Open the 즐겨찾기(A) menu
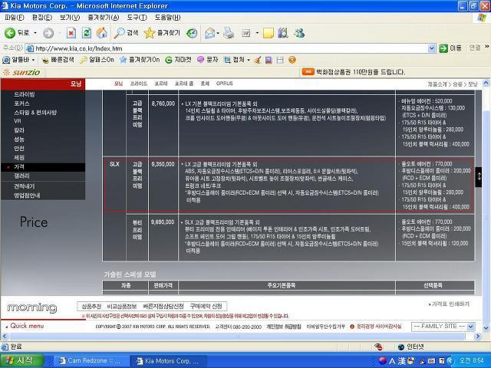This screenshot has width=491, height=368. (x=104, y=18)
